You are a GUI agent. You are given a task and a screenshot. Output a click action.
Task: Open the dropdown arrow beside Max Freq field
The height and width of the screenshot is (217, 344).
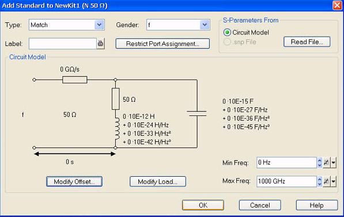(333, 181)
